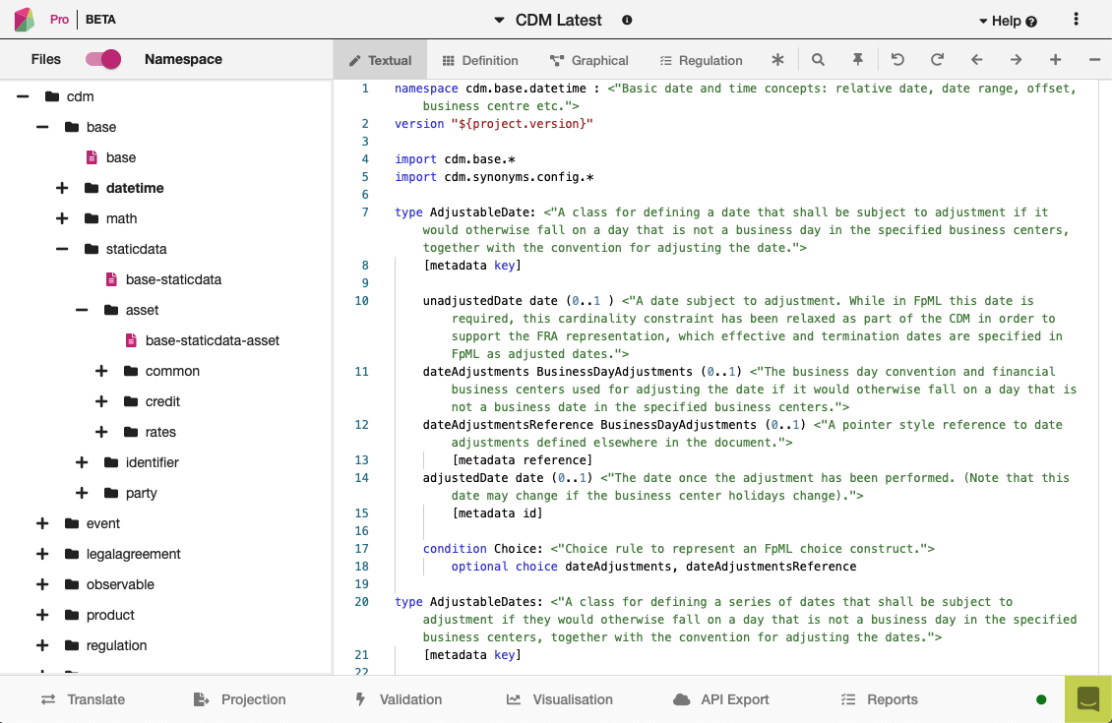
Task: Open the base-staticdata-asset file
Action: (x=212, y=340)
